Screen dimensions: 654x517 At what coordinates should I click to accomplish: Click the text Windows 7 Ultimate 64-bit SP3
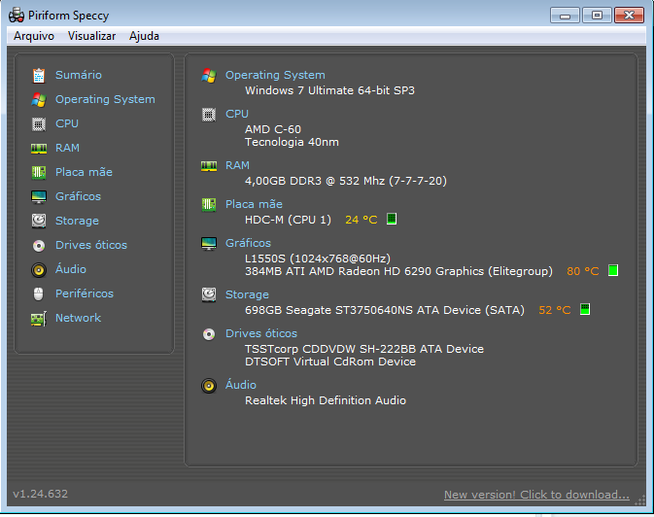pos(330,90)
